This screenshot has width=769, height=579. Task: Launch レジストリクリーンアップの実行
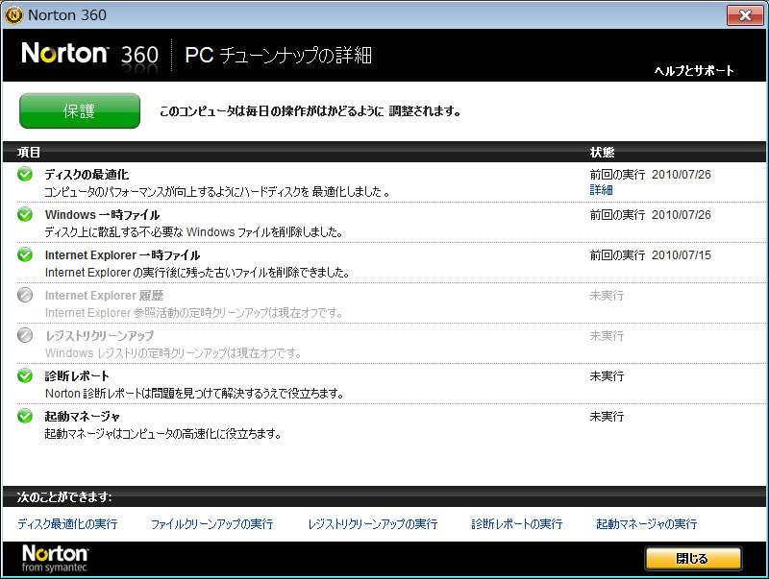(372, 524)
